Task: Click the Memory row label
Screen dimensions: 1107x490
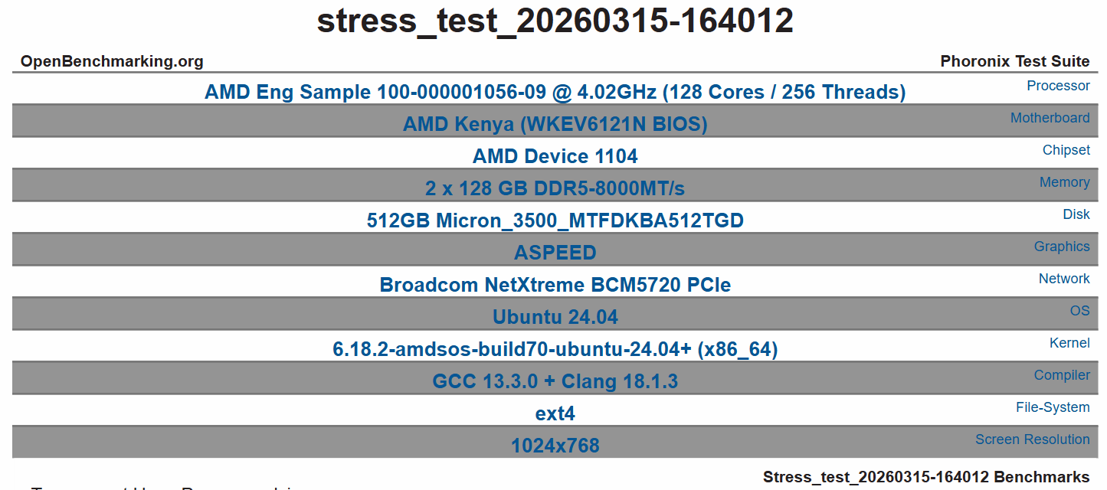Action: (1064, 182)
